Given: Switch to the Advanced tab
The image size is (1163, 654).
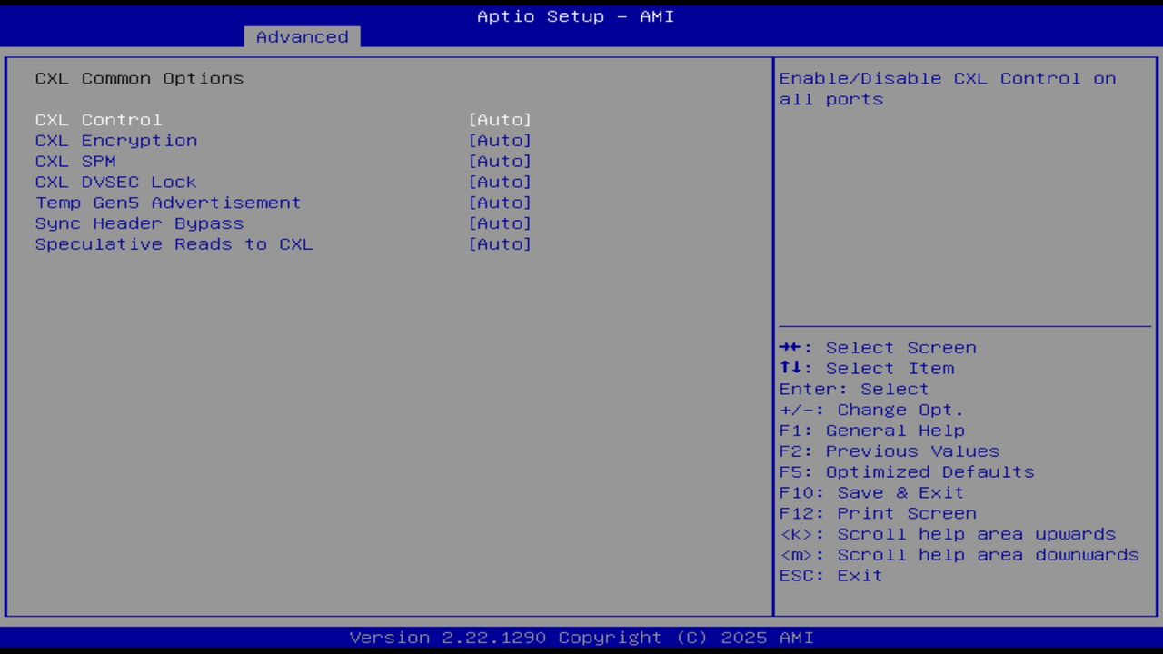Looking at the screenshot, I should pos(301,36).
